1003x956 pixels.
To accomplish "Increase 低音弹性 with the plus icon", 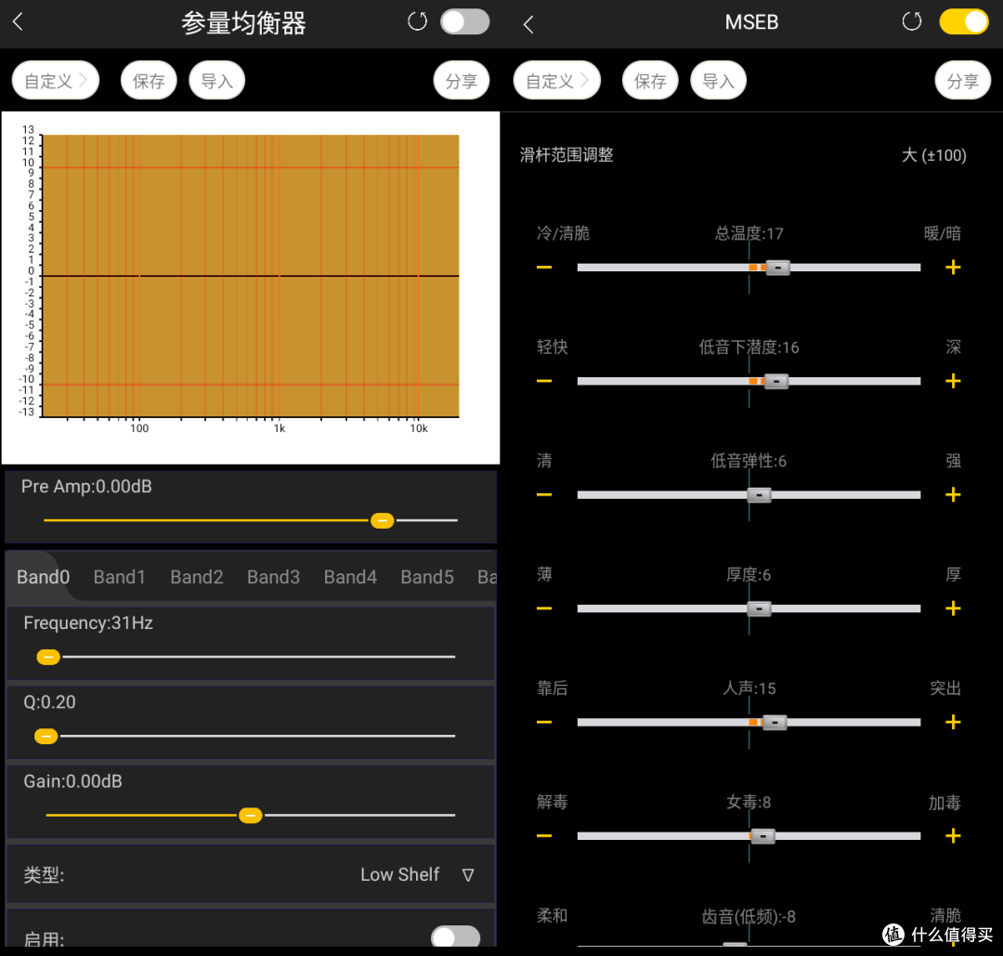I will point(953,494).
